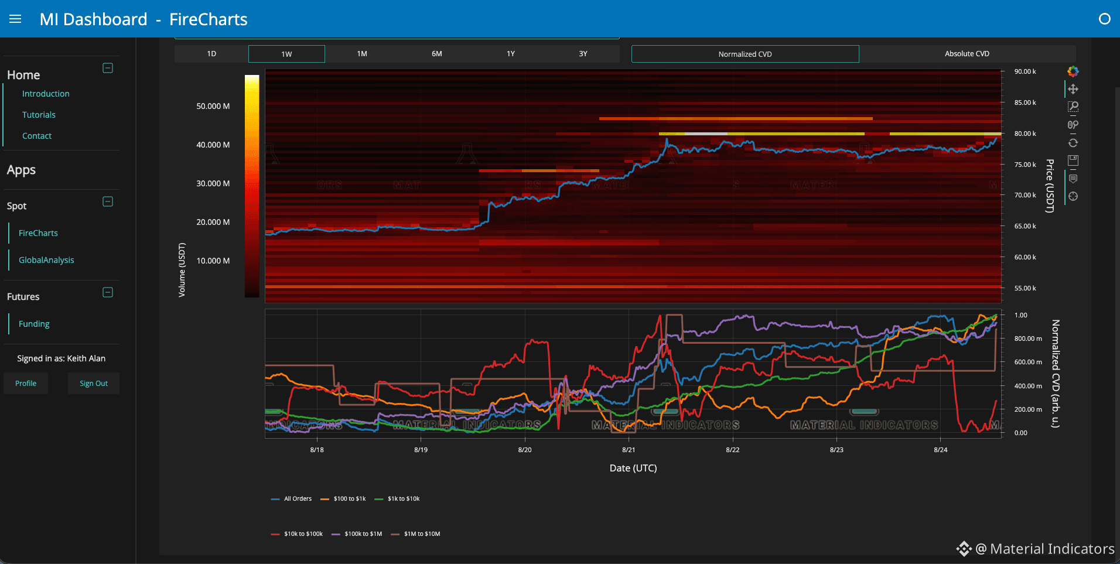
Task: Activate the Box Zoom tool
Action: [1073, 107]
